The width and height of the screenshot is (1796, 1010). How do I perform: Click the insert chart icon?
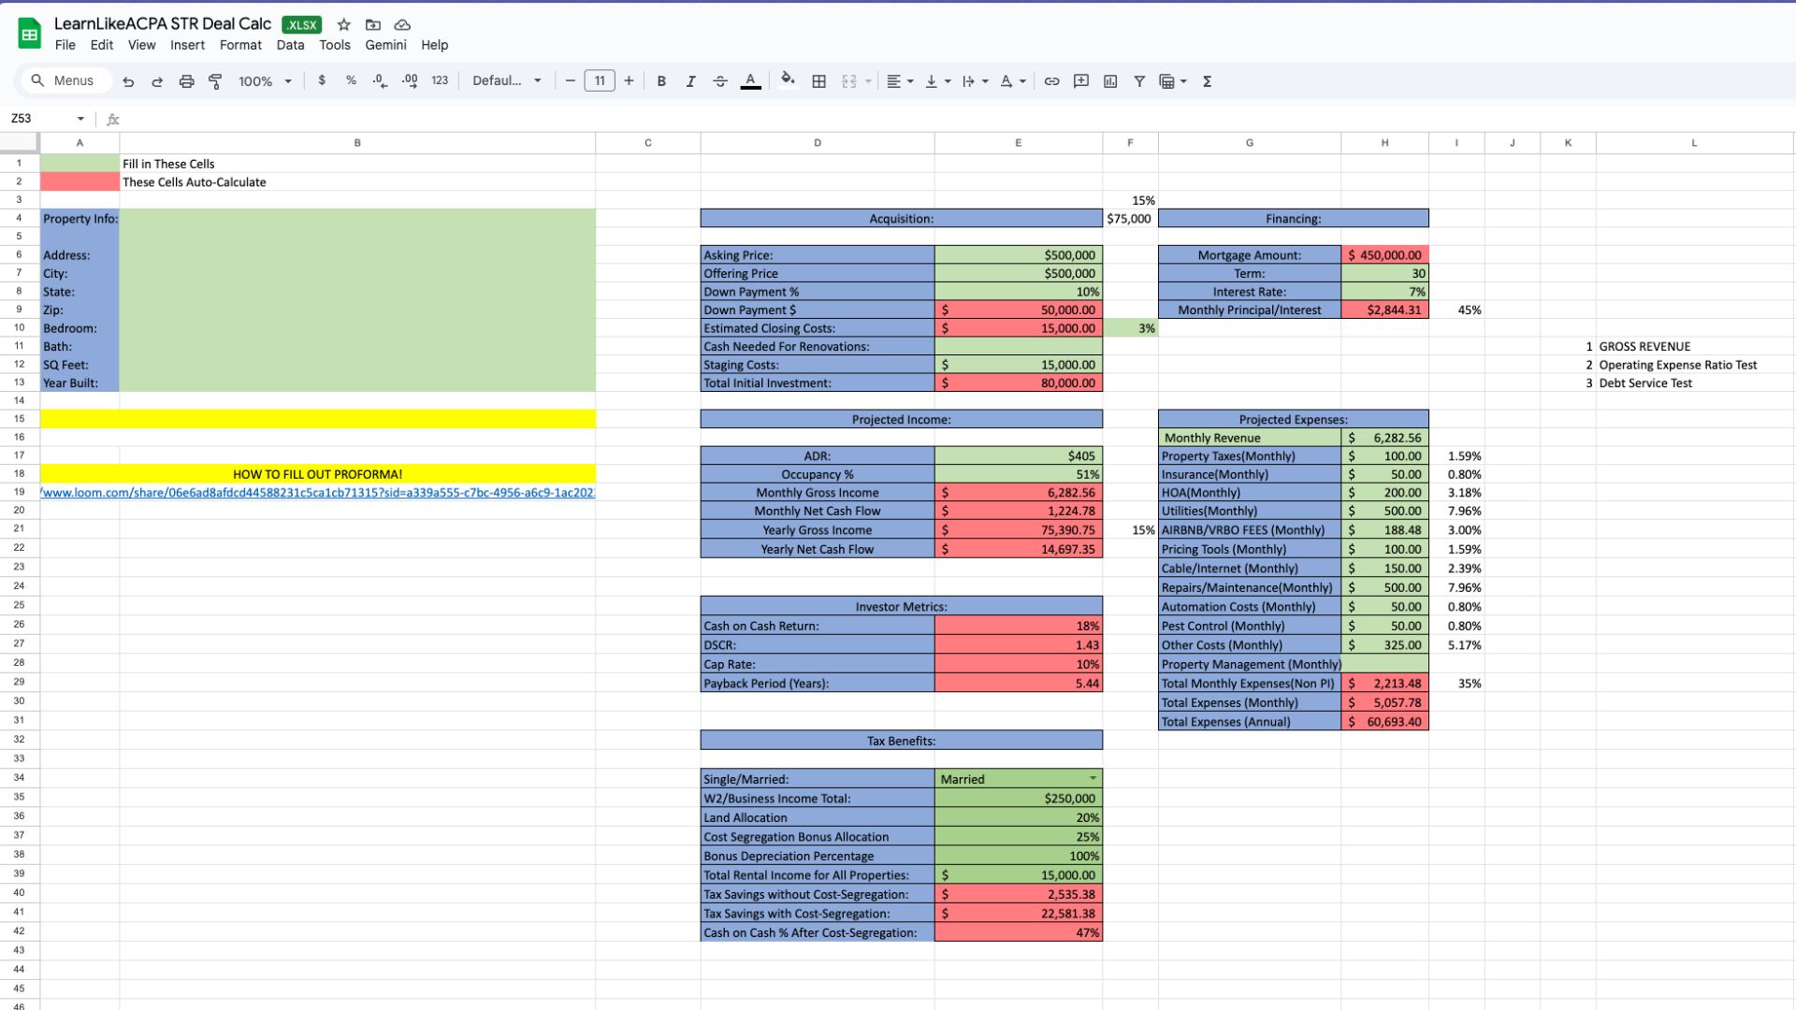click(1110, 81)
